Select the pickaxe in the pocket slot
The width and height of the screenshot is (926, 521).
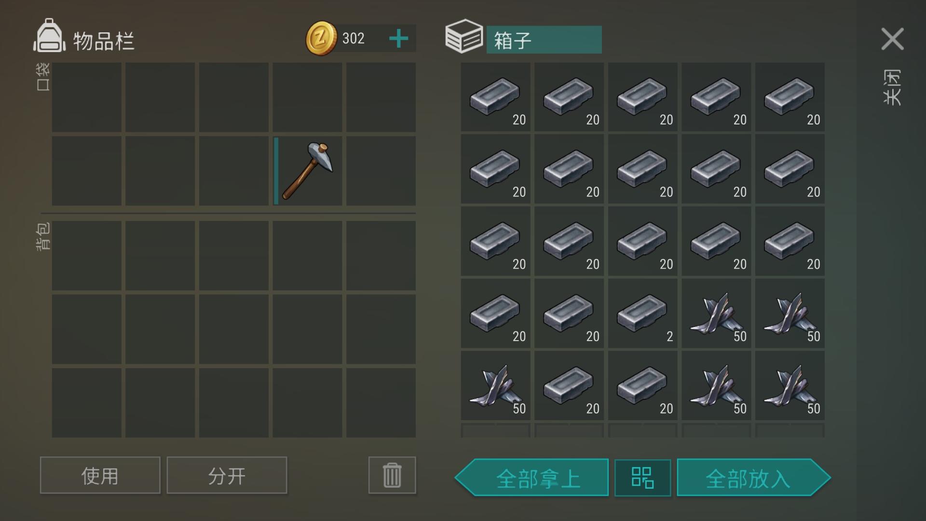[307, 171]
